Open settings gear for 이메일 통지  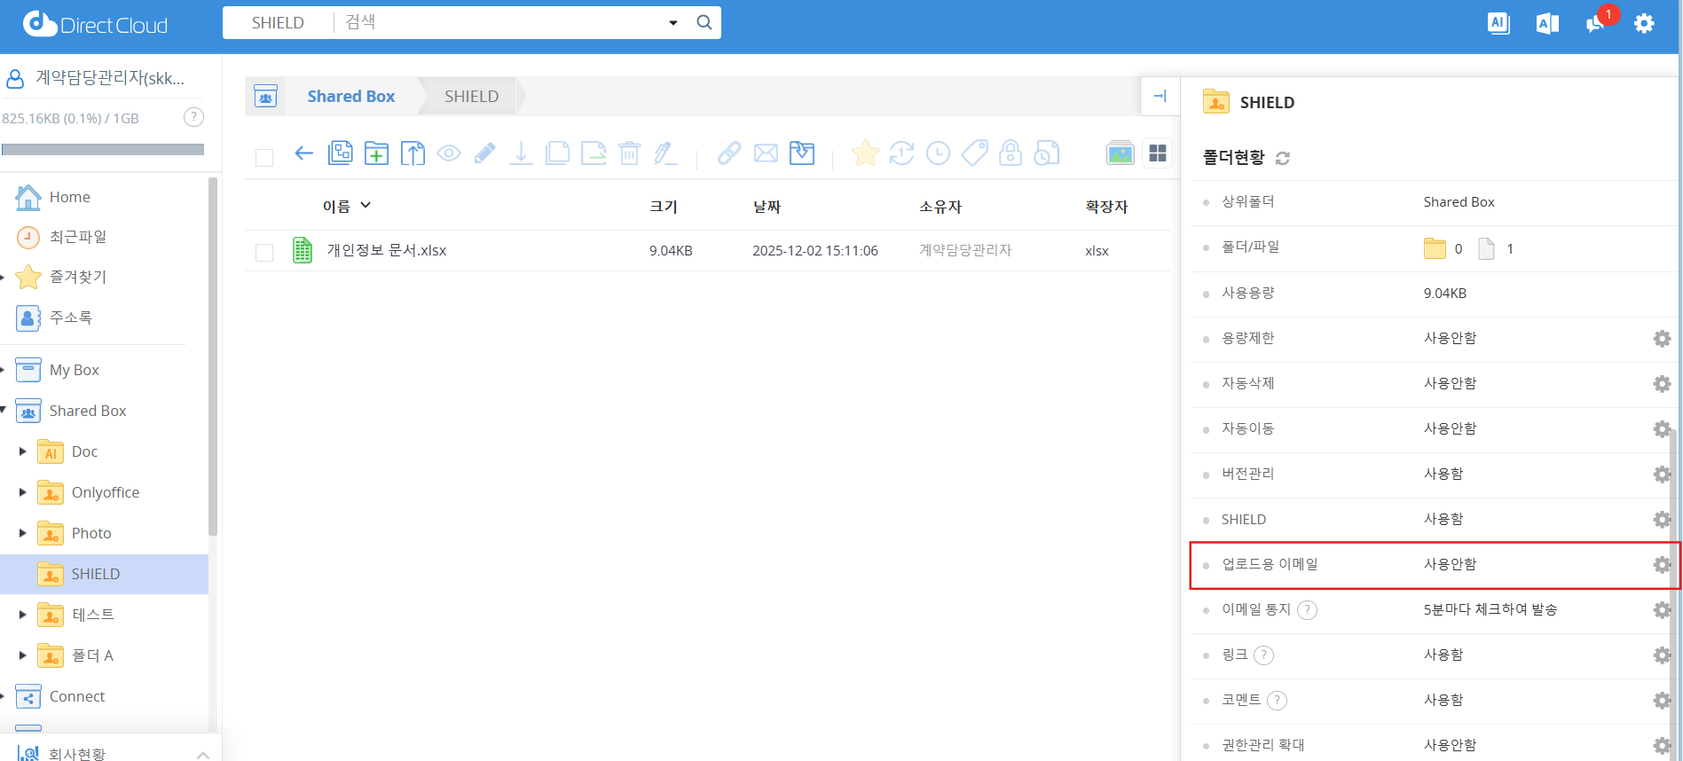[x=1662, y=610]
